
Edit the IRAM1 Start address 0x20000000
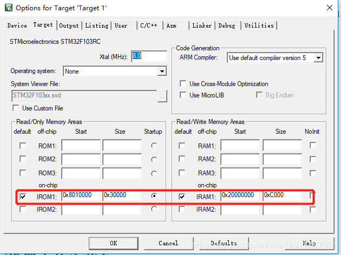pos(240,195)
